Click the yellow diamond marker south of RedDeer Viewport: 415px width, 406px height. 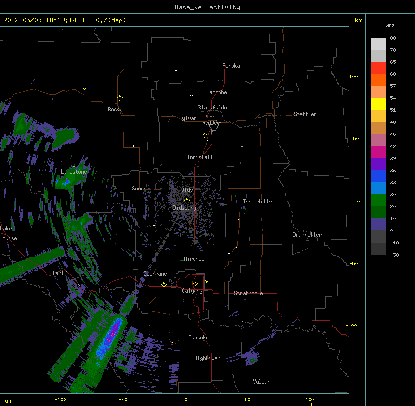205,135
